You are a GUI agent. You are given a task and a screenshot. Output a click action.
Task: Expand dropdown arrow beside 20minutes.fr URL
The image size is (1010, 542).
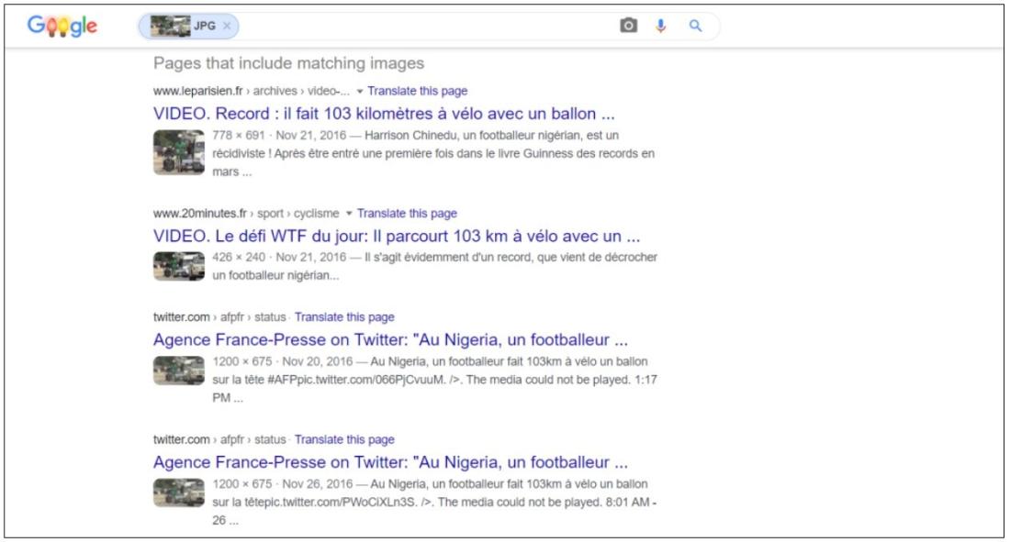coord(349,214)
